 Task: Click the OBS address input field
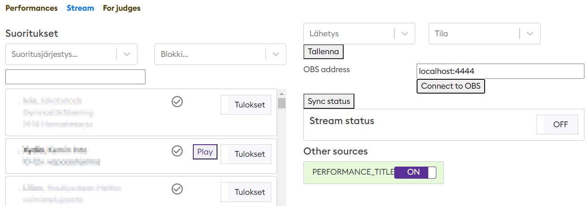pyautogui.click(x=500, y=71)
